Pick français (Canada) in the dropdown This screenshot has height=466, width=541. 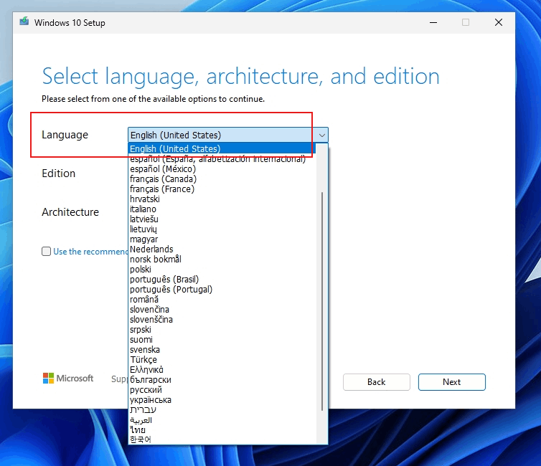pyautogui.click(x=222, y=179)
